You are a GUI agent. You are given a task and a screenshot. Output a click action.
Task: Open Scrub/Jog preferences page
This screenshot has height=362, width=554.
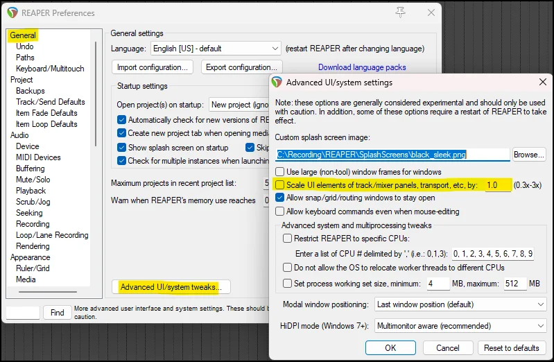(33, 202)
